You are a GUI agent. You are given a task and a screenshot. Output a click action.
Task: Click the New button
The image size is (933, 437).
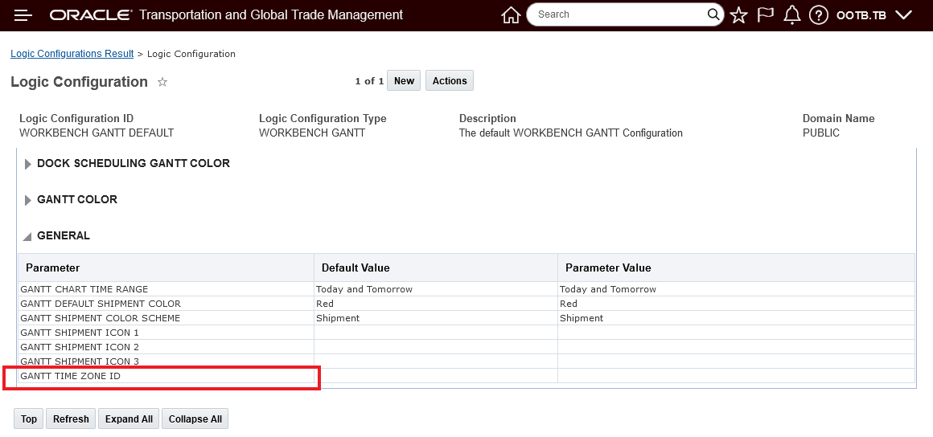tap(404, 80)
